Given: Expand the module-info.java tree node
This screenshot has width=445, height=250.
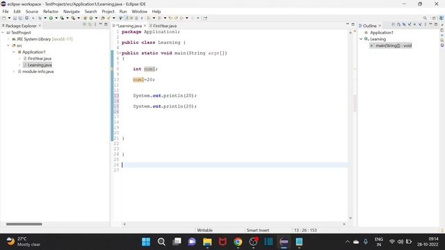Looking at the screenshot, I should click(x=14, y=72).
